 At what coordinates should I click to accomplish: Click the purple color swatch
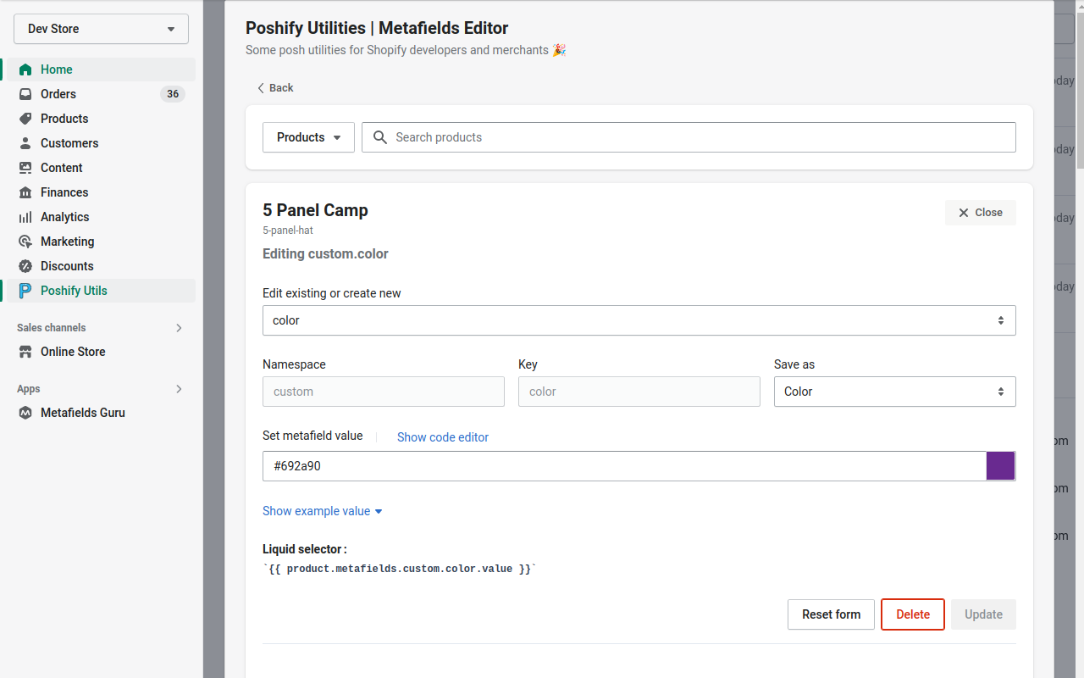coord(1000,466)
